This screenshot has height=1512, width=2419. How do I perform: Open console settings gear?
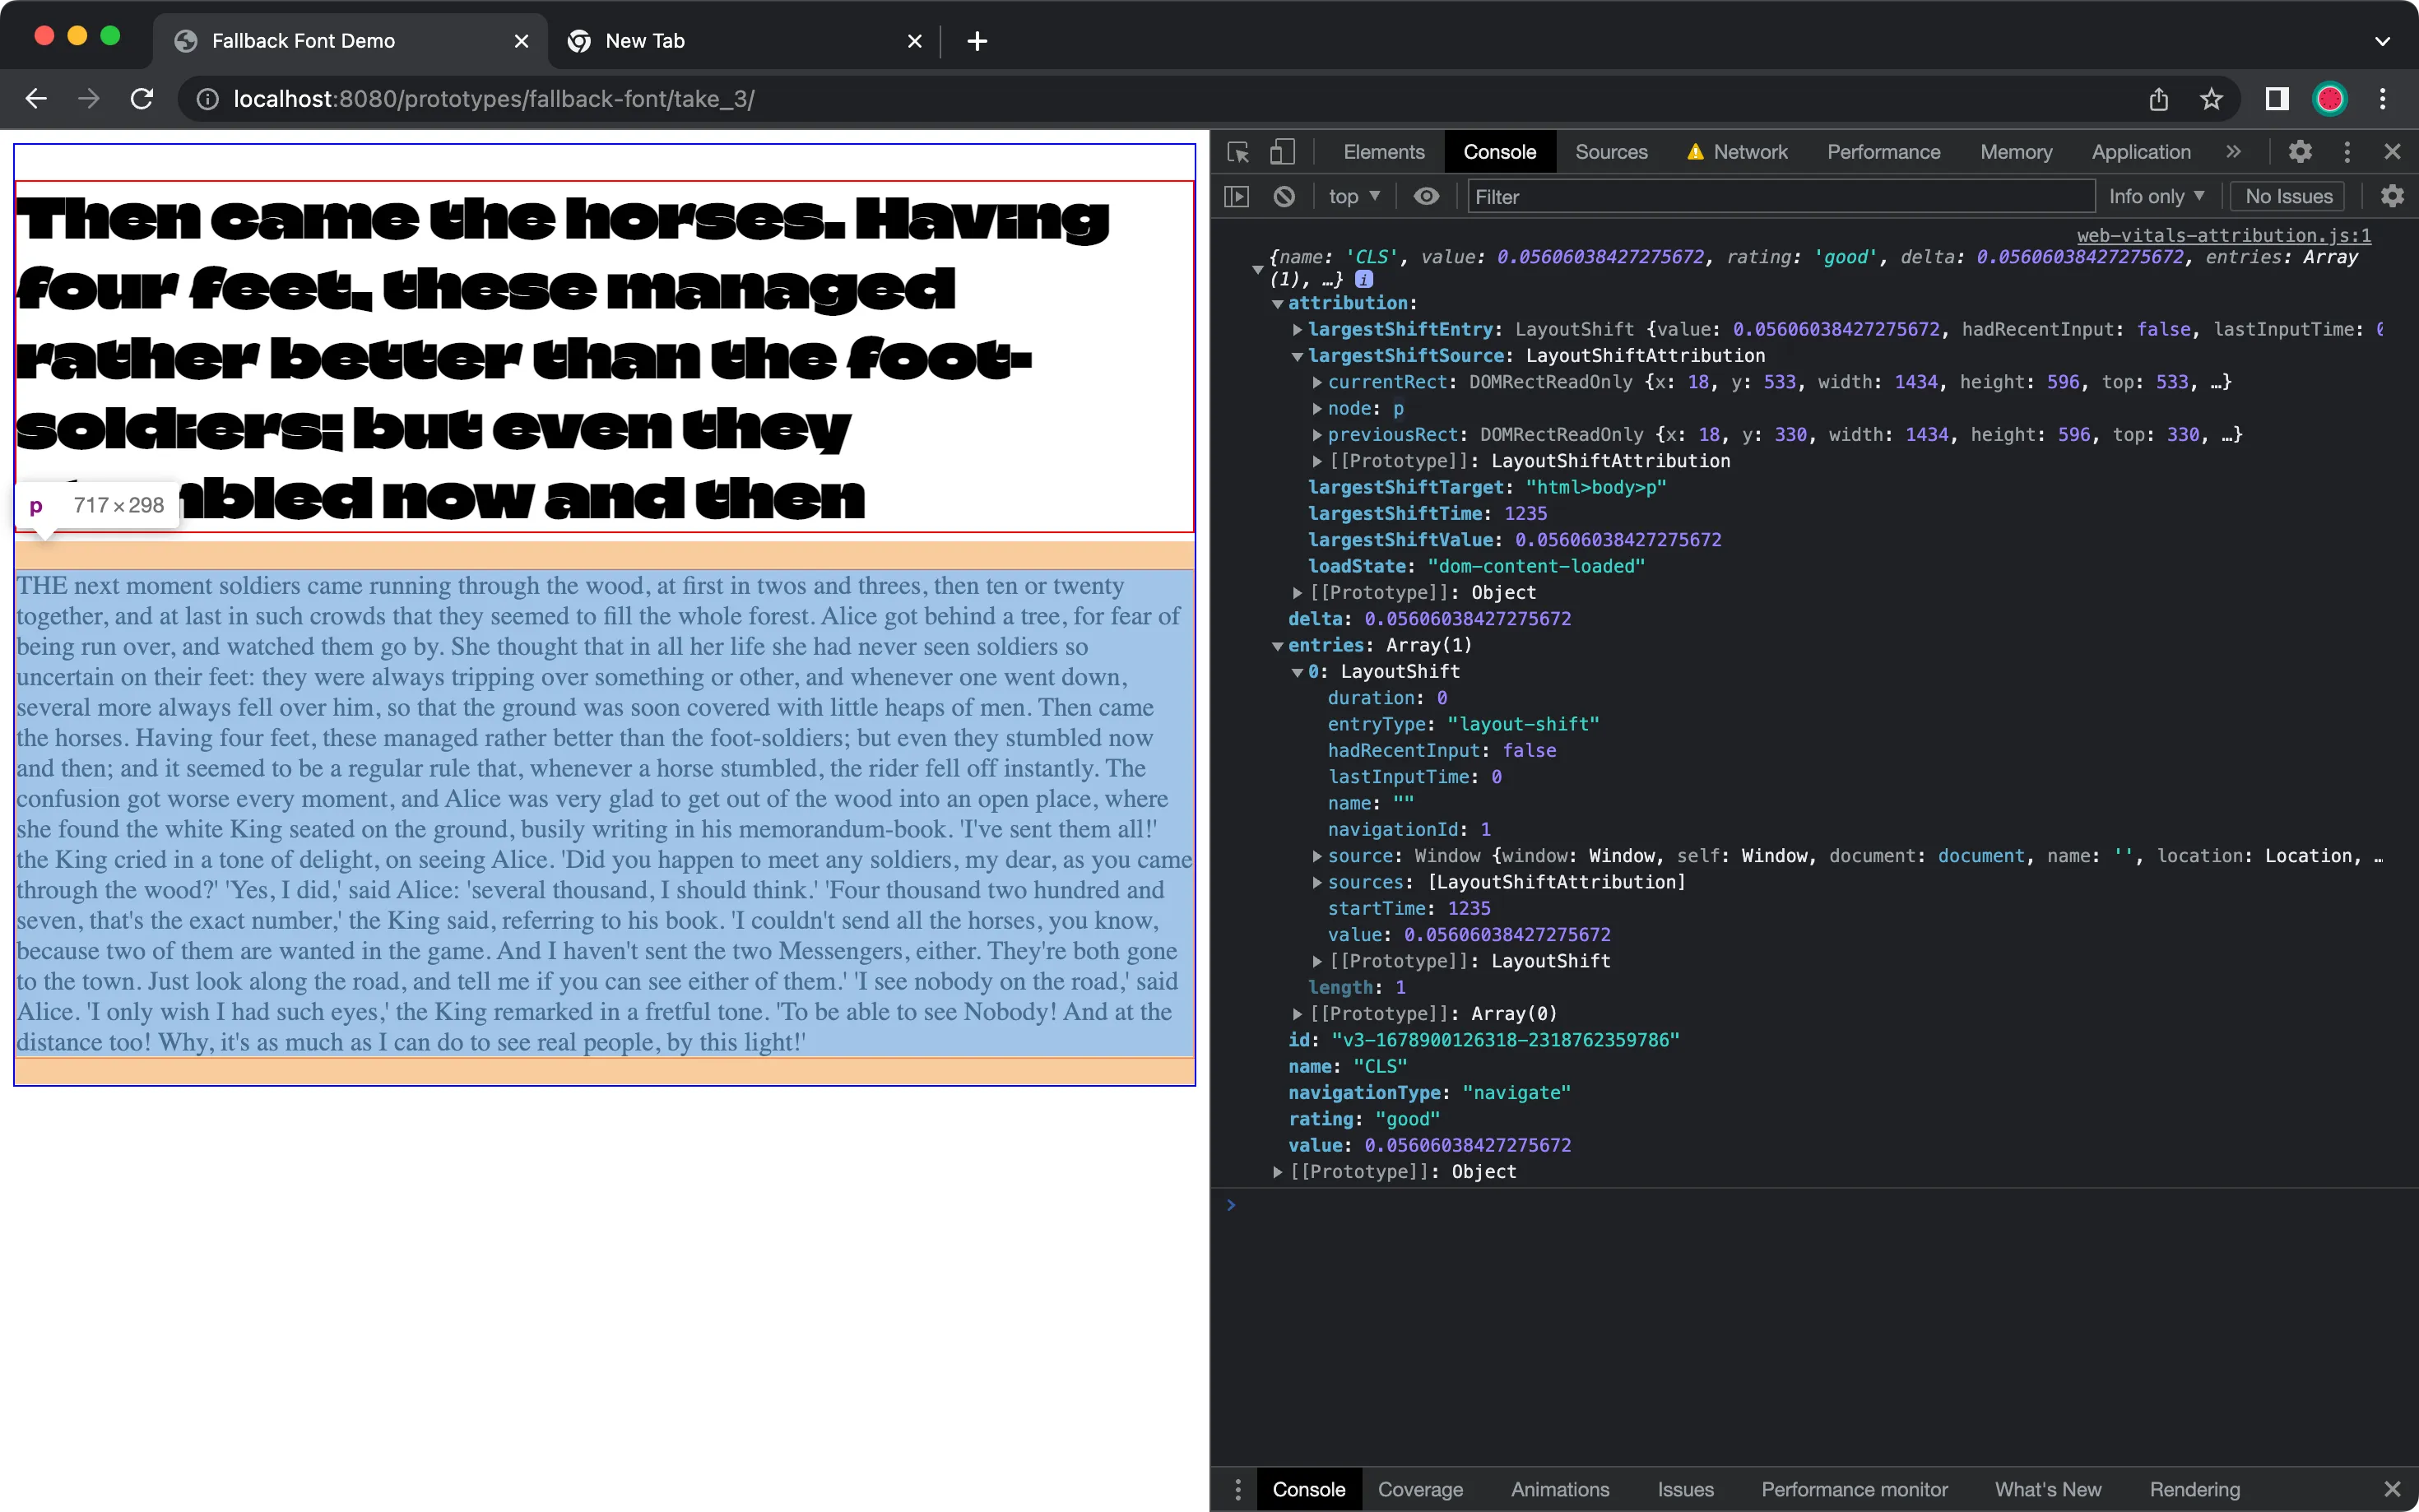[x=2391, y=196]
